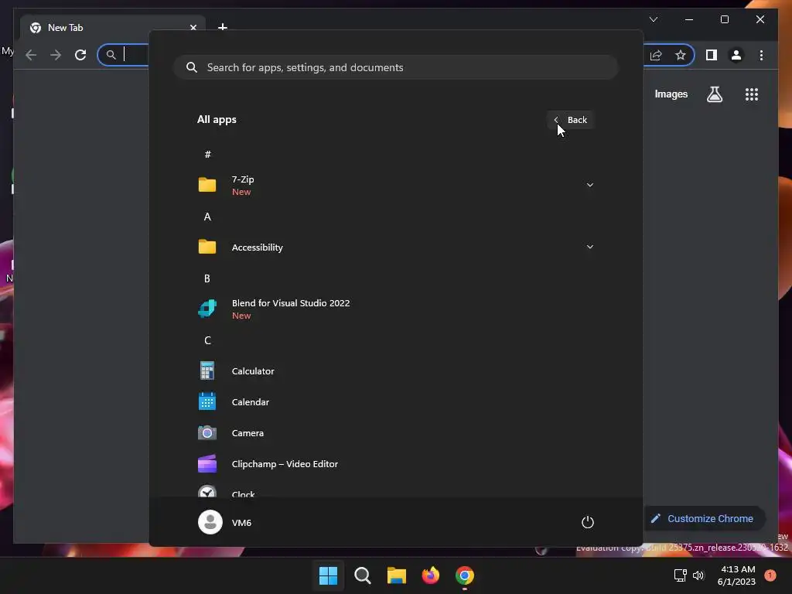Open the clock showing 4:13 AM

736,575
